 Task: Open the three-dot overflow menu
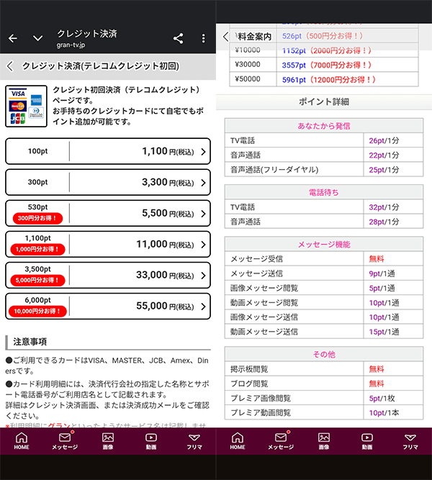(204, 38)
